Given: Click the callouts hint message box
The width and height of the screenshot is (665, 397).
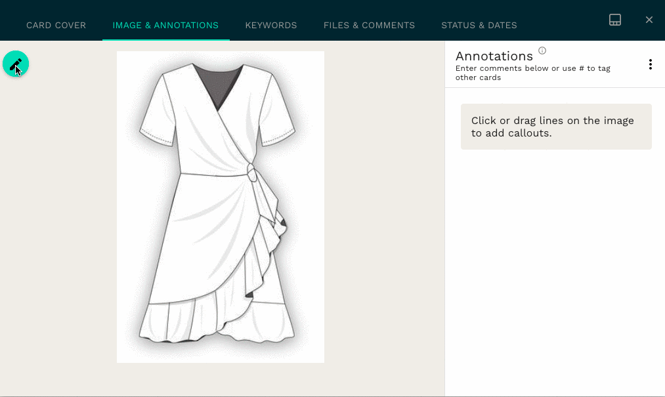Looking at the screenshot, I should click(x=556, y=127).
